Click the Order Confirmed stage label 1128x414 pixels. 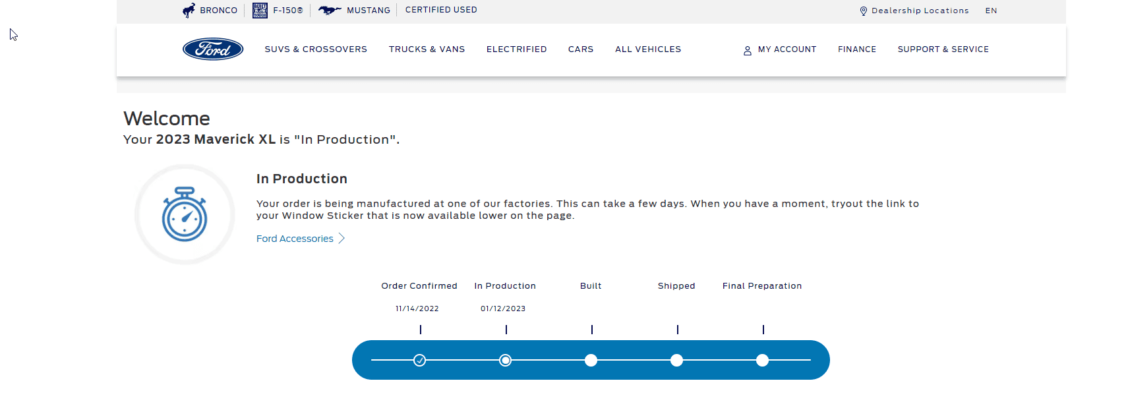(419, 286)
